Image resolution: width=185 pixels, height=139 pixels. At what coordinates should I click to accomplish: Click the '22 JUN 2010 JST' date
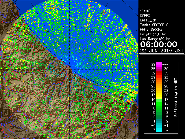coord(162,51)
